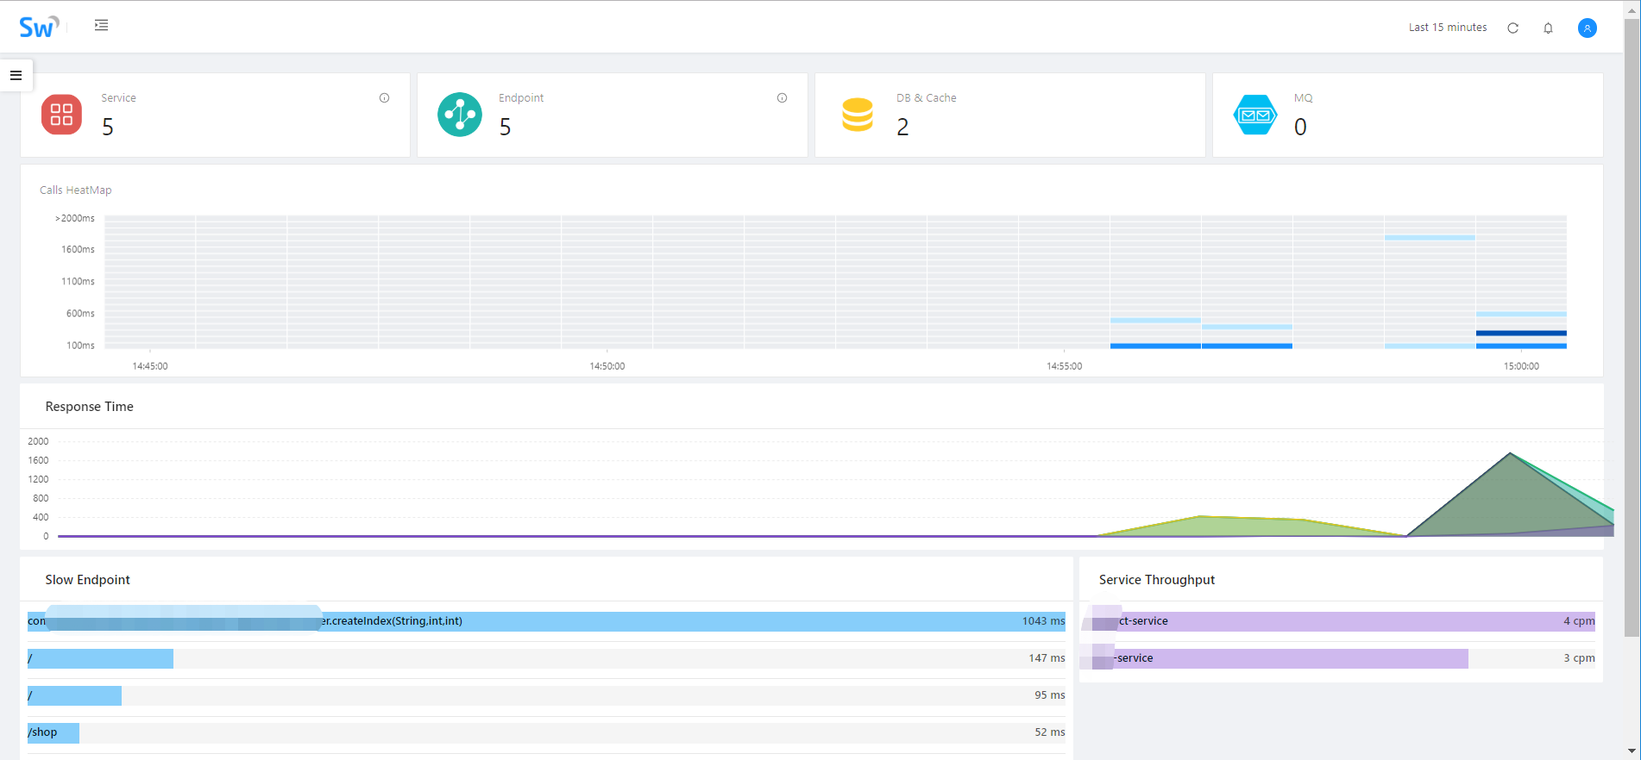The image size is (1641, 760).
Task: Open the alarm notification bell
Action: coord(1548,28)
